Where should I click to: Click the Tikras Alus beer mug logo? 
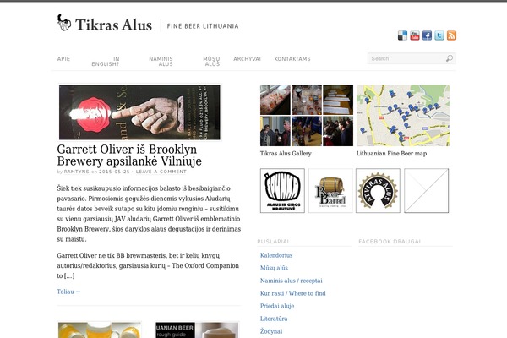point(64,23)
